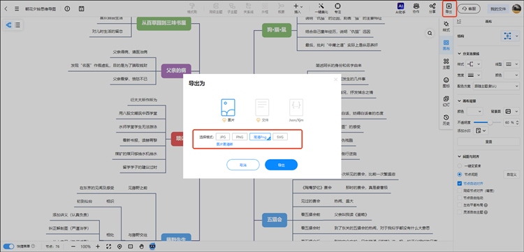Open the connection line style (样式) dropdown
524x252 pixels.
tap(474, 64)
